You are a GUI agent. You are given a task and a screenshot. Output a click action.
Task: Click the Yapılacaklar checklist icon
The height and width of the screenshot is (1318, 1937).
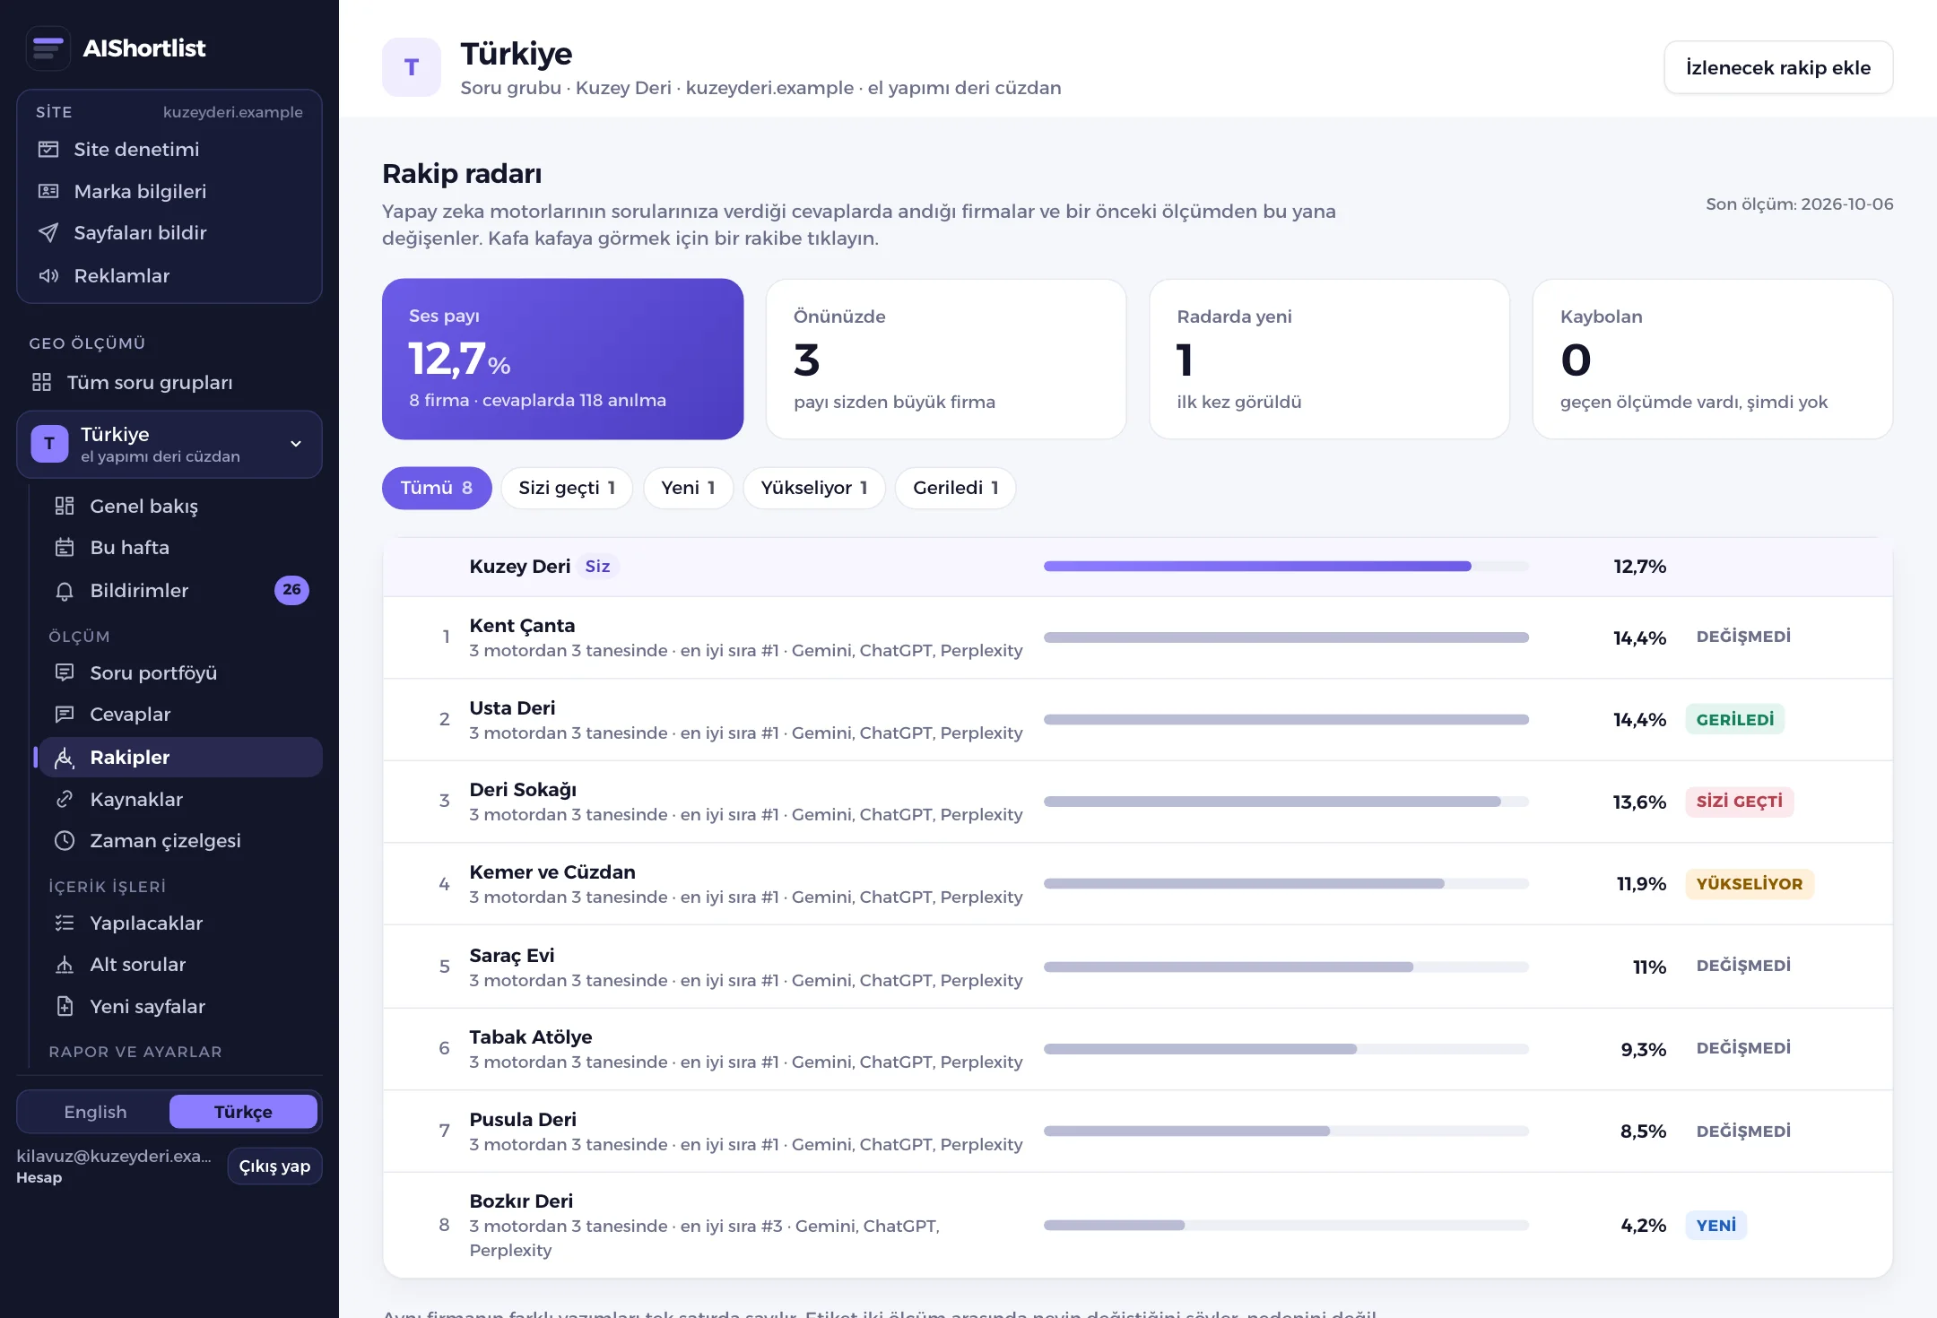pyautogui.click(x=65, y=923)
